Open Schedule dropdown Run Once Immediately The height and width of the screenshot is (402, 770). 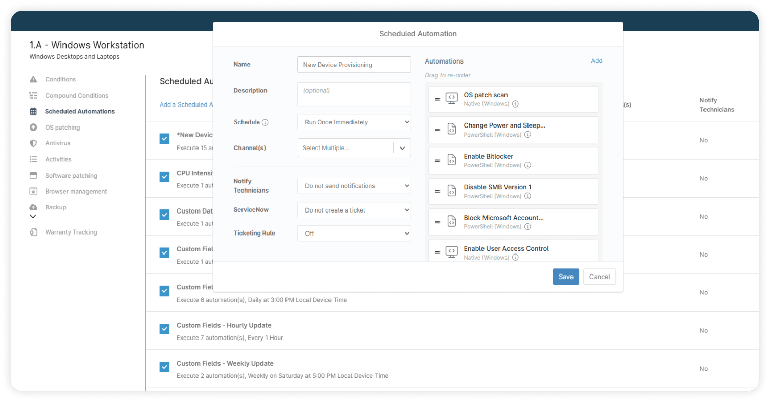pos(354,122)
